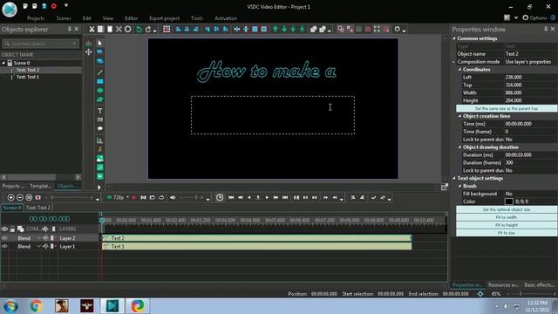This screenshot has width=558, height=314.
Task: Select the Rectangle shape tool
Action: pyautogui.click(x=100, y=81)
